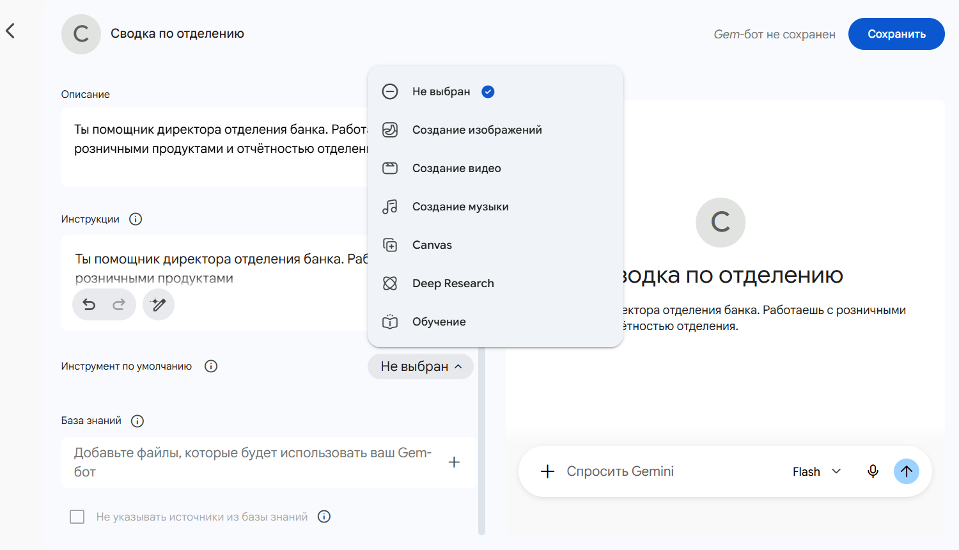Click the vertical scrollbar of the editor panel
This screenshot has width=959, height=550.
click(x=481, y=441)
